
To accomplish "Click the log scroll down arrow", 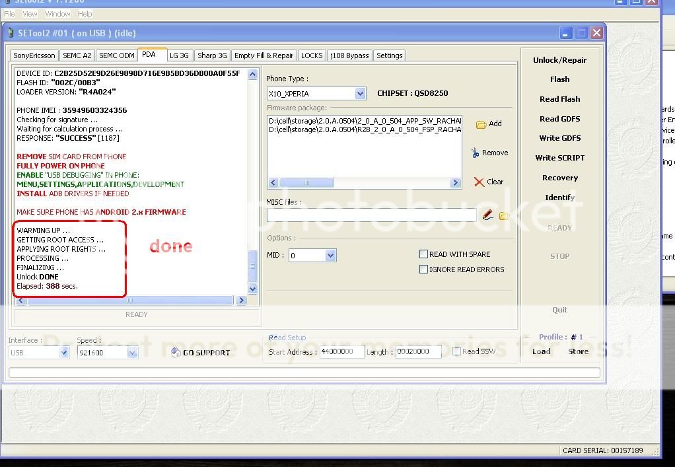I will pos(253,289).
